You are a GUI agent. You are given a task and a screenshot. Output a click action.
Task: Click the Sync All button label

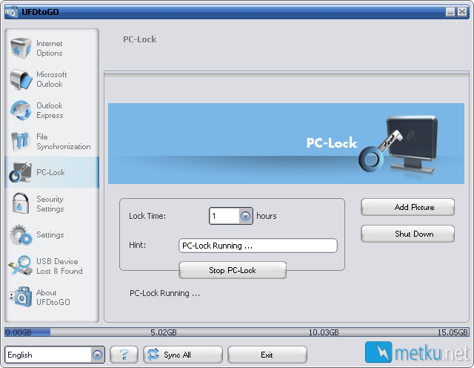click(178, 355)
